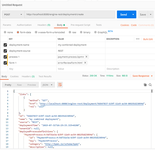155x150 pixels.
Task: Click the request URL input field
Action: pos(70,14)
